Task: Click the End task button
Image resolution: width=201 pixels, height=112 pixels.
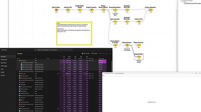Action: (94, 53)
